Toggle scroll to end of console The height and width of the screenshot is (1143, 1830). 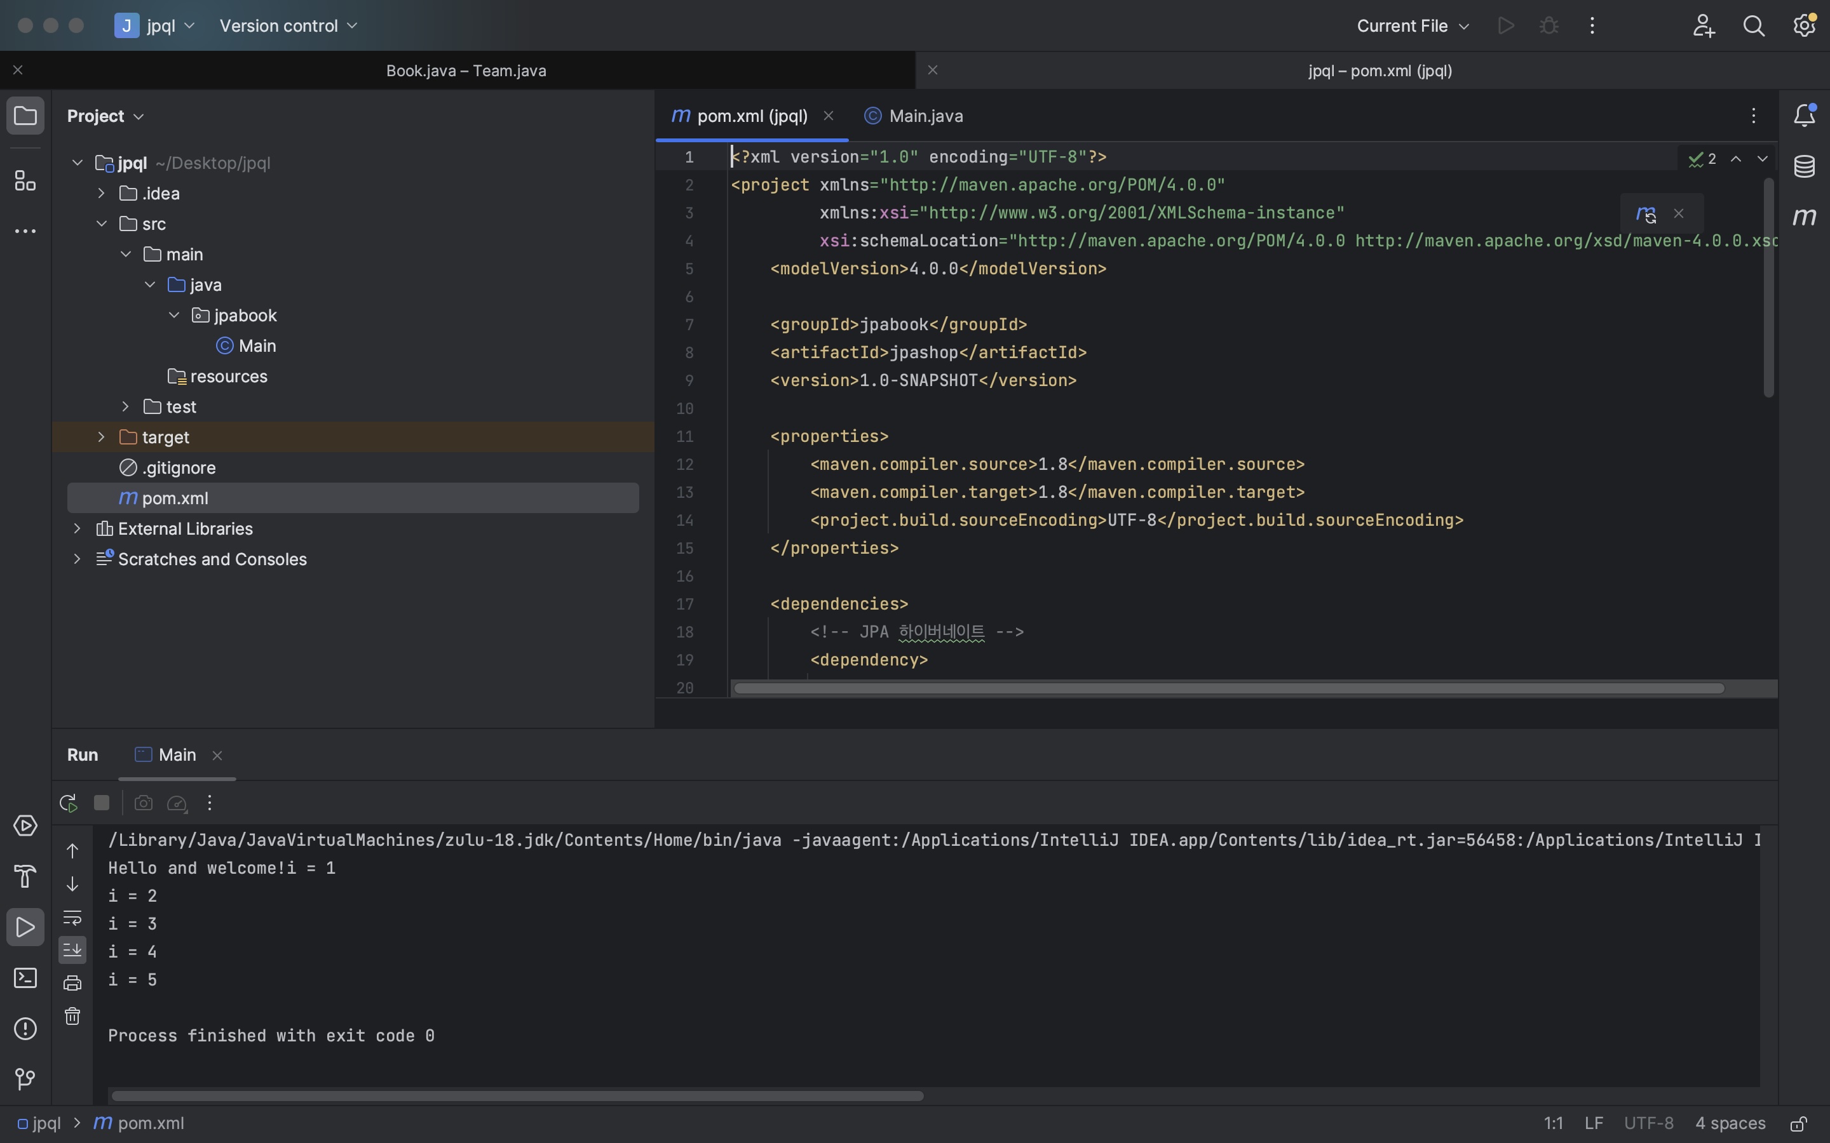(72, 949)
